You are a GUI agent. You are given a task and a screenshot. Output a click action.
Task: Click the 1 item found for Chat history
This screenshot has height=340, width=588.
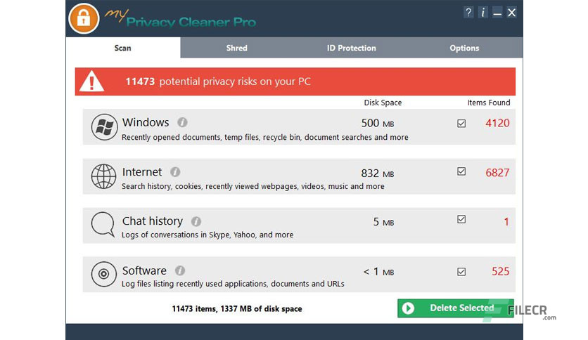point(506,222)
